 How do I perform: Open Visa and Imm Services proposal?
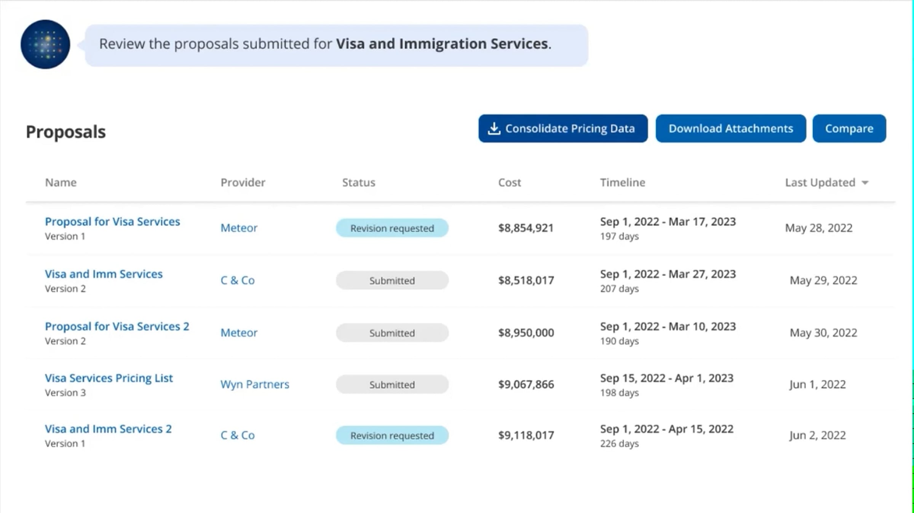[x=104, y=274]
